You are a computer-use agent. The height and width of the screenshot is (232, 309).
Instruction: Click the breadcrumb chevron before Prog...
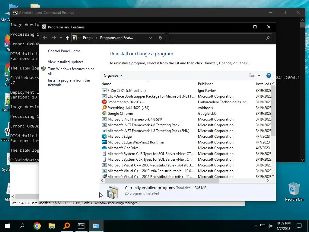[80, 38]
